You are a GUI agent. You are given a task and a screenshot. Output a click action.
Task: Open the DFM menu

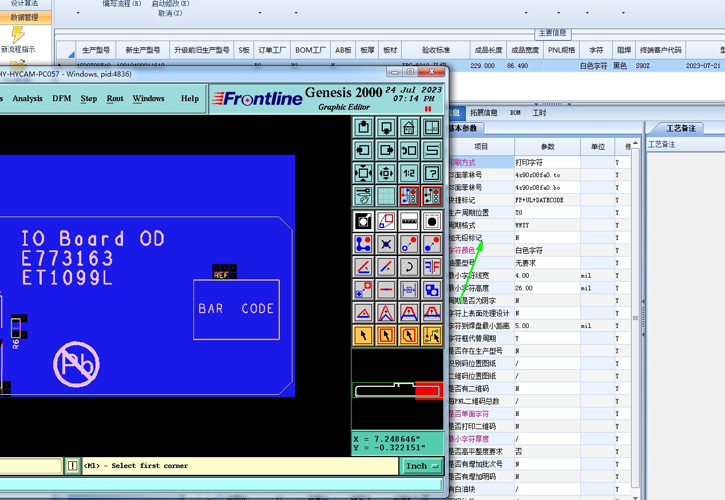[x=62, y=98]
